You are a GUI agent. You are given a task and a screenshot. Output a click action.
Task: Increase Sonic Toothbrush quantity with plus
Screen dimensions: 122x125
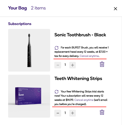[72, 65]
